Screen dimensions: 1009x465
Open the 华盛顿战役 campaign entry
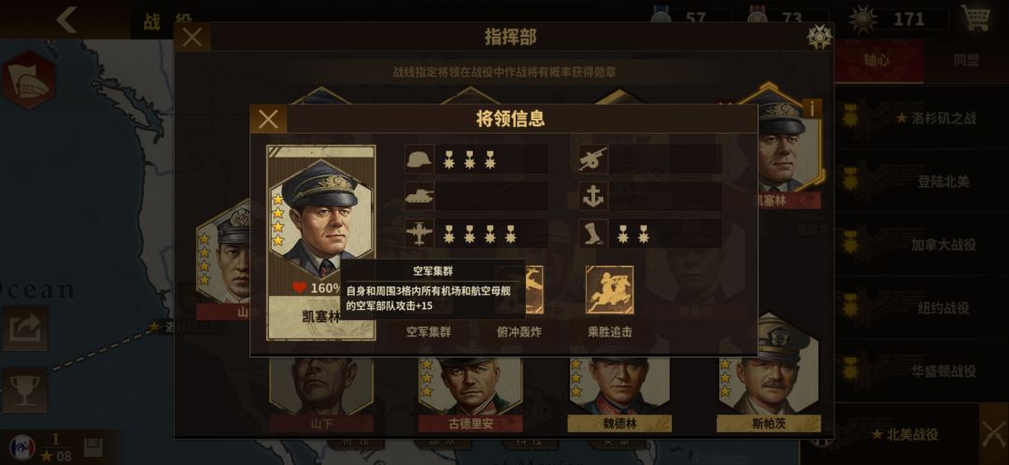[922, 371]
